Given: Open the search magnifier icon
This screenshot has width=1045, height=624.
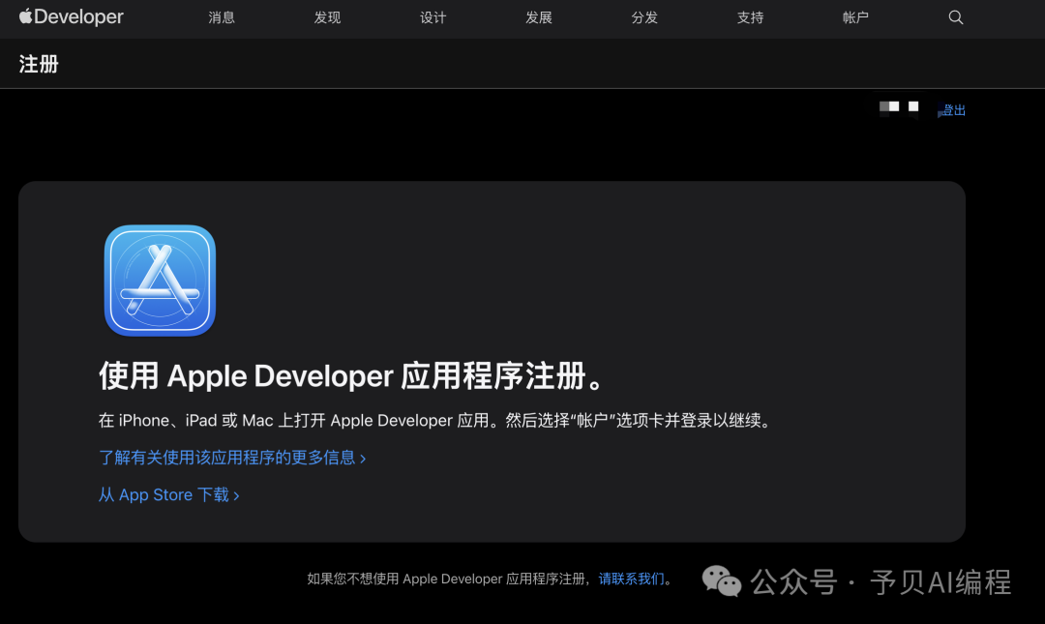Looking at the screenshot, I should (x=956, y=17).
